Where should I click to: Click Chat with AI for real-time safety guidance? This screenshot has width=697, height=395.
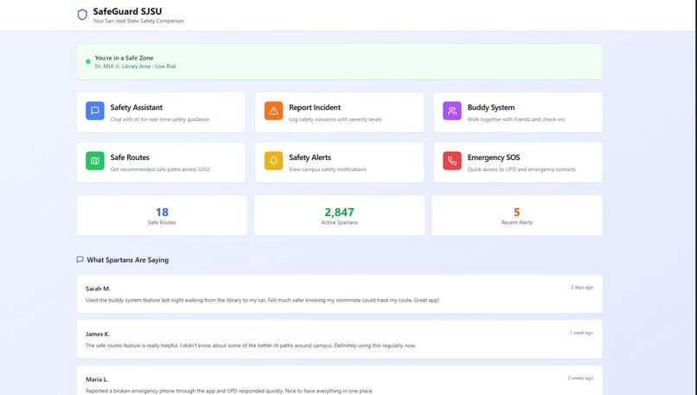pos(160,119)
